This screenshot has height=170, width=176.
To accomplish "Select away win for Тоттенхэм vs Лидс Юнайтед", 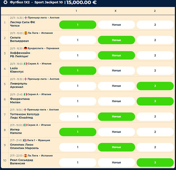I will click(x=155, y=117).
